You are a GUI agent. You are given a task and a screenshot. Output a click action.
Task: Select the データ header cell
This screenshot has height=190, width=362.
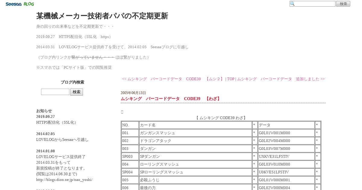tap(286, 125)
